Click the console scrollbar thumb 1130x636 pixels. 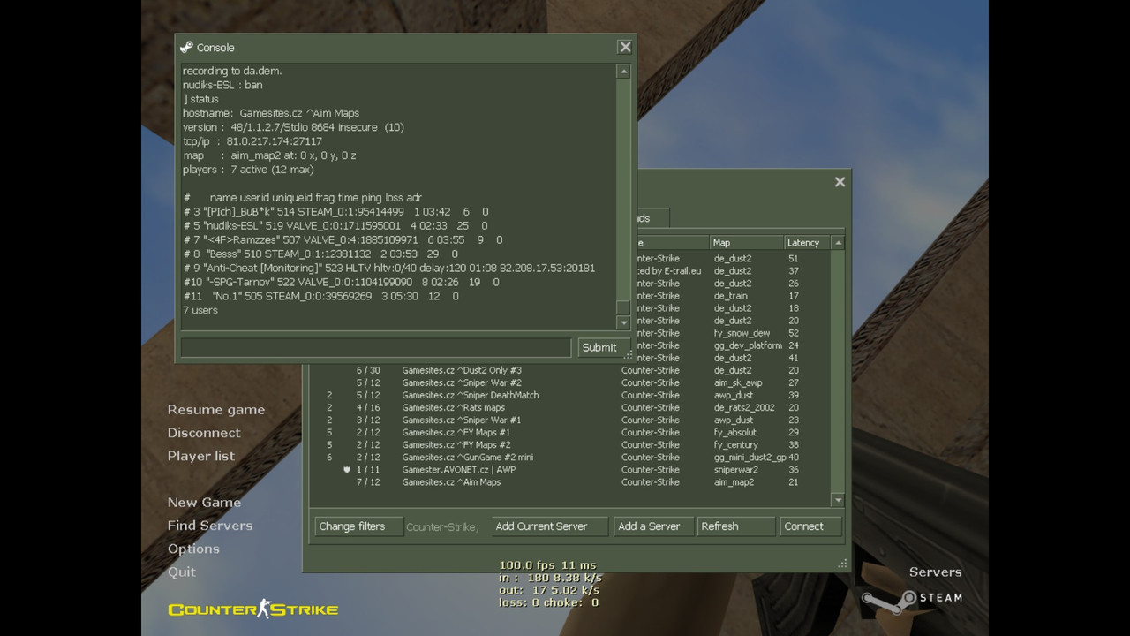[x=623, y=307]
